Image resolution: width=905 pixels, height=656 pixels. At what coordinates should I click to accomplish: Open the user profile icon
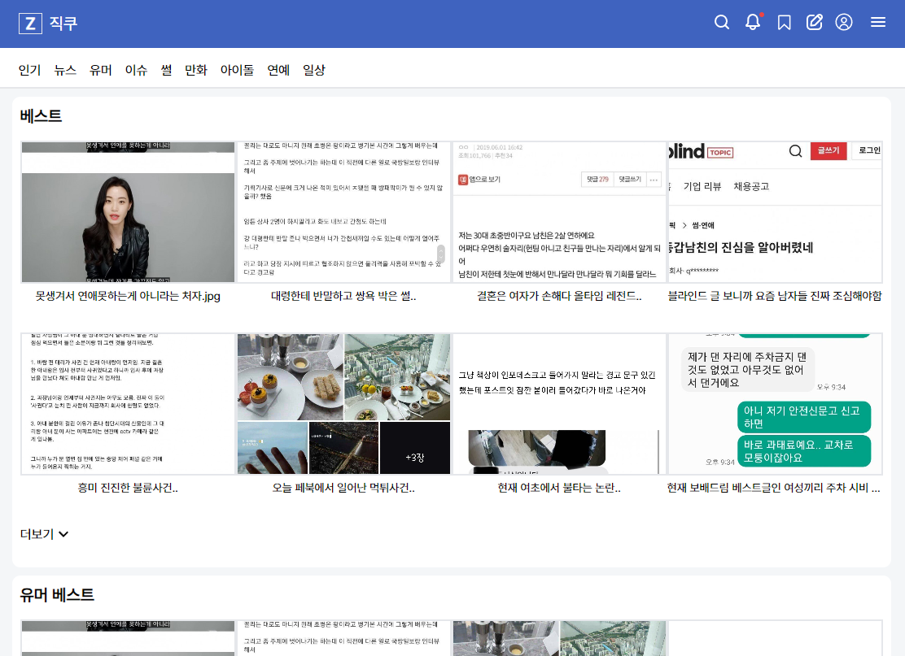pyautogui.click(x=844, y=23)
